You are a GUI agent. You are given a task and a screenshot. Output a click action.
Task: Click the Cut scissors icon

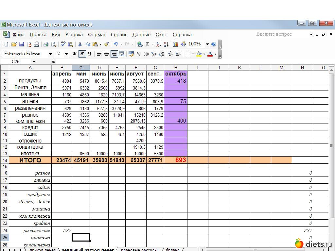point(79,44)
